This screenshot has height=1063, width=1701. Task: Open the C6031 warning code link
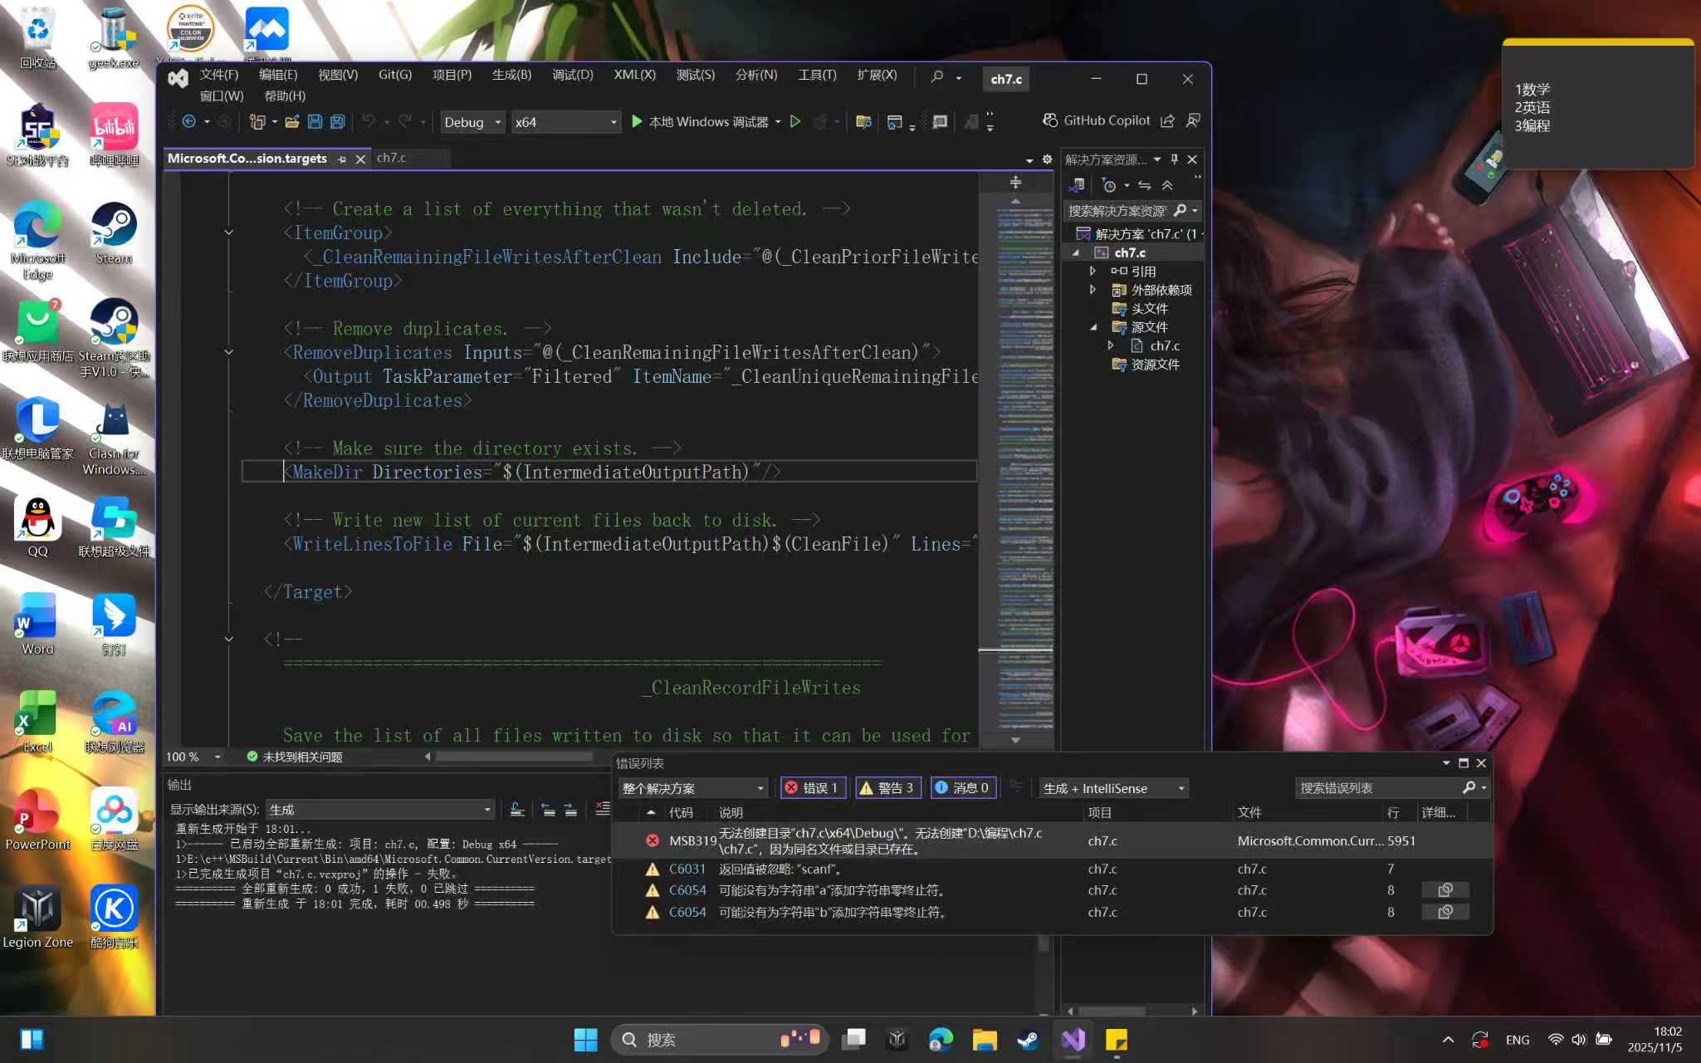pyautogui.click(x=687, y=869)
